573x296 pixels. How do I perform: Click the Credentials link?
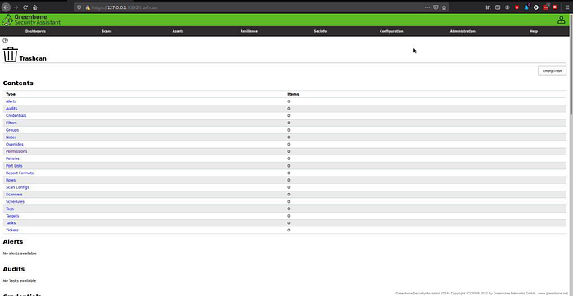click(16, 115)
